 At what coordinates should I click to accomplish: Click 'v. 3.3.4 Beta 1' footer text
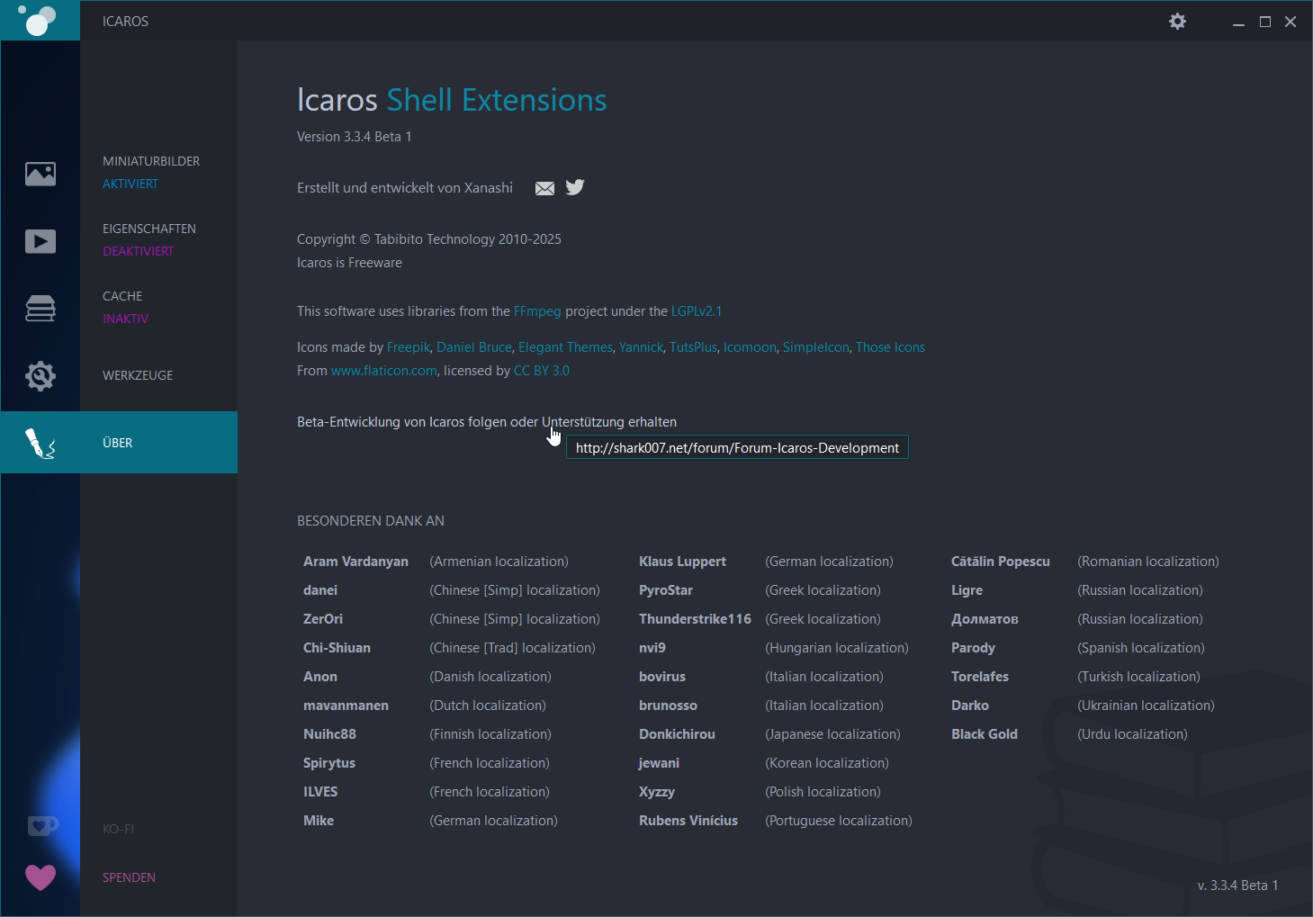tap(1237, 886)
